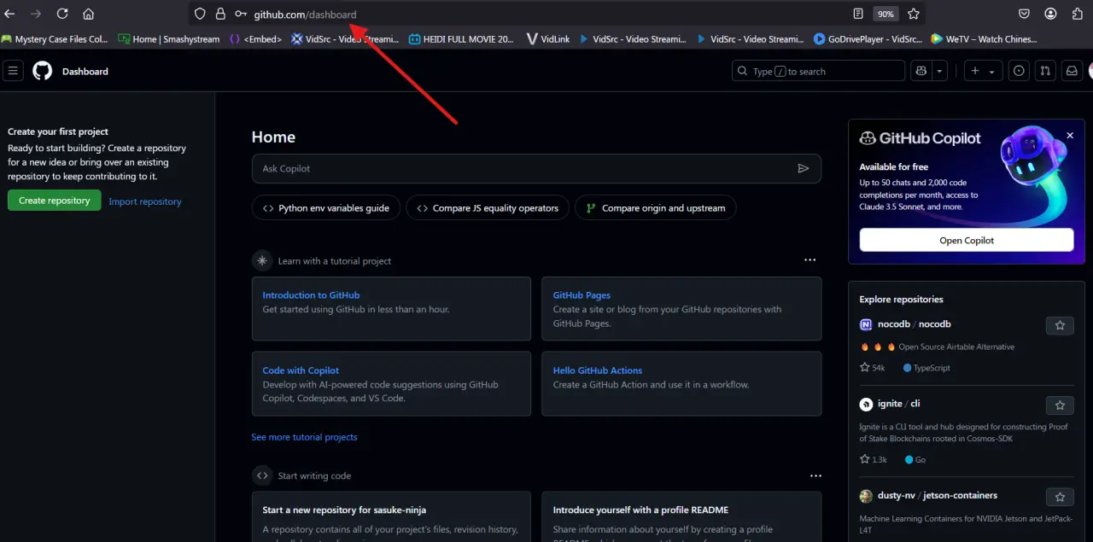Go to browser home page icon
1093x542 pixels.
click(88, 14)
